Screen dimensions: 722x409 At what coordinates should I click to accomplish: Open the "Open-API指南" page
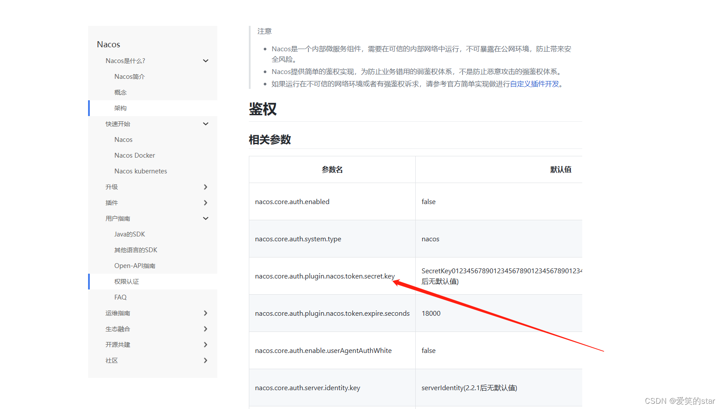(x=135, y=265)
